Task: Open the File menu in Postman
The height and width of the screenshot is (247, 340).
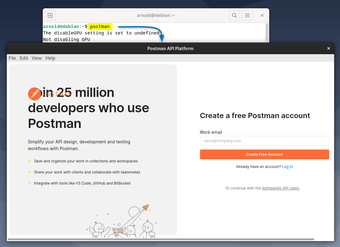Action: click(x=12, y=58)
